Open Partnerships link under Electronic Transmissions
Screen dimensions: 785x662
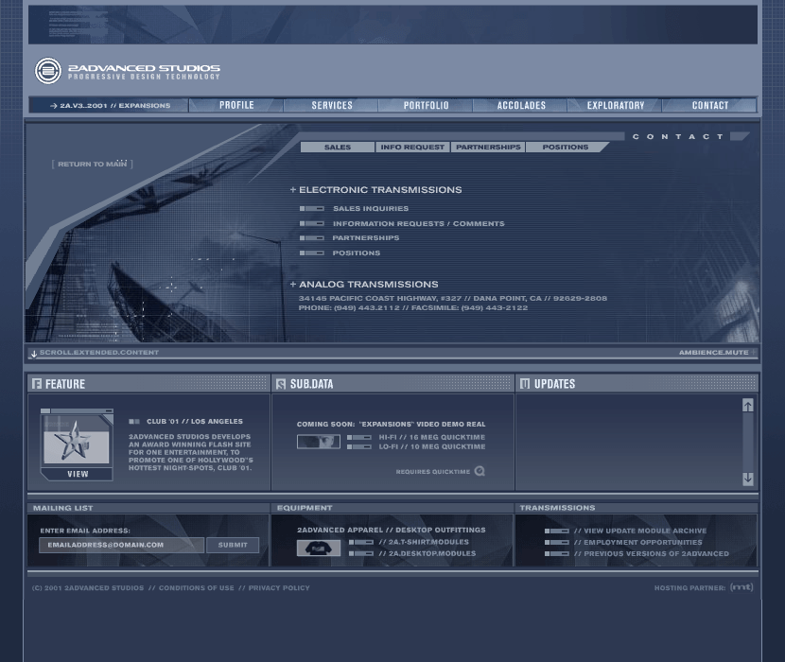click(x=366, y=238)
